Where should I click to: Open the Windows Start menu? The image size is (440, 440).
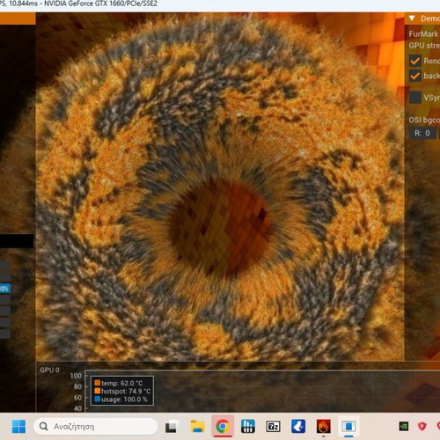click(x=18, y=426)
